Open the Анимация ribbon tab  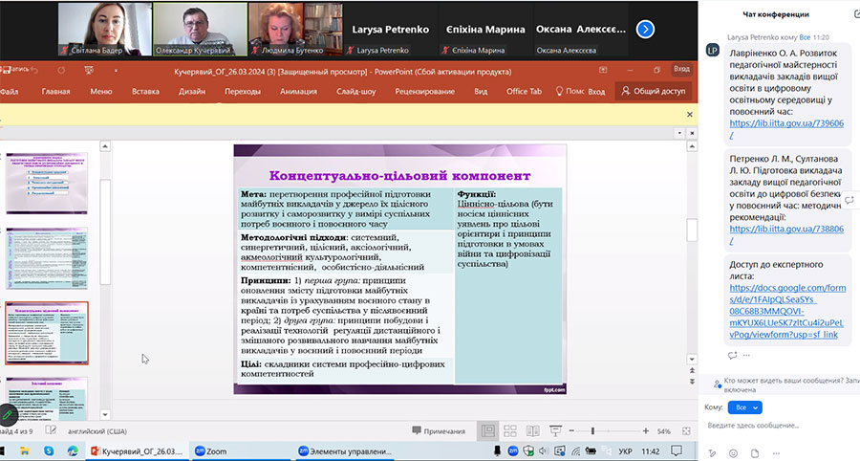[x=298, y=92]
